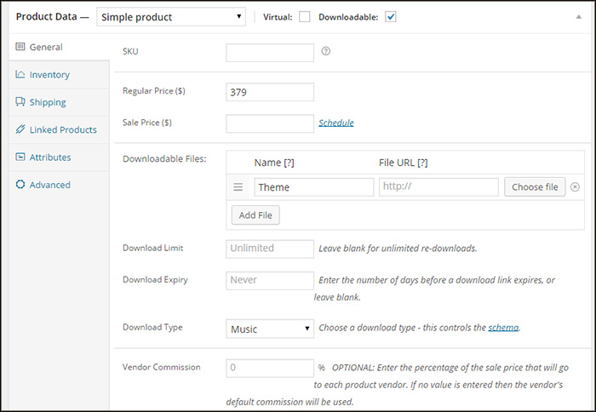Enable the Virtual checkbox
The width and height of the screenshot is (596, 412).
tap(305, 17)
